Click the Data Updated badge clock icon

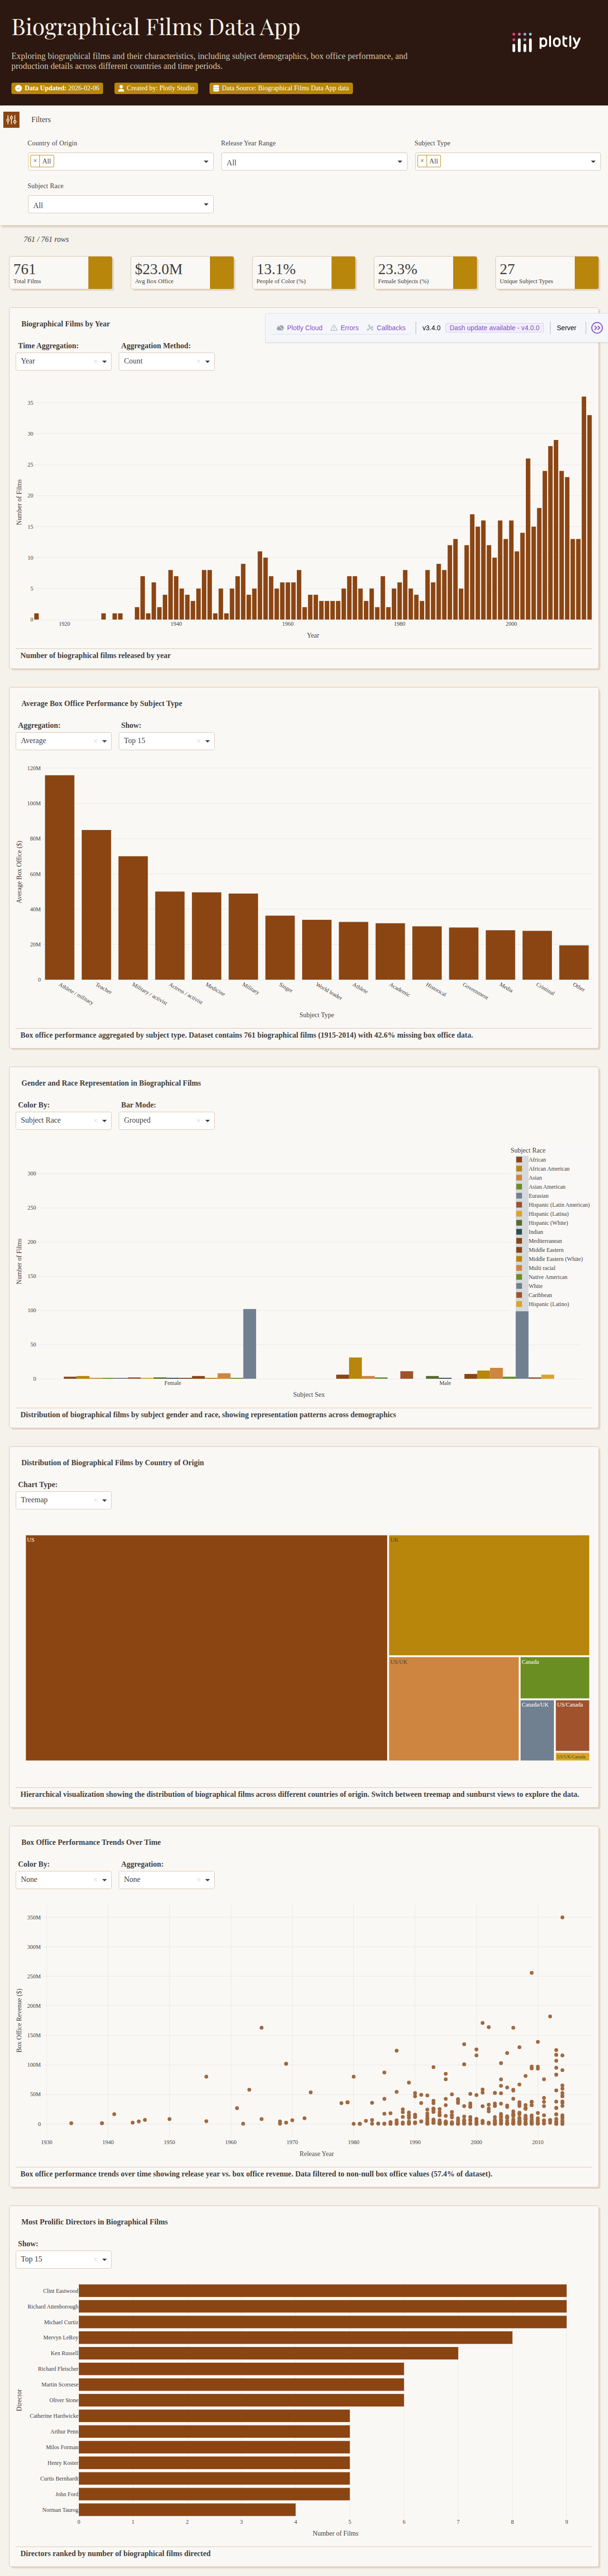[18, 88]
